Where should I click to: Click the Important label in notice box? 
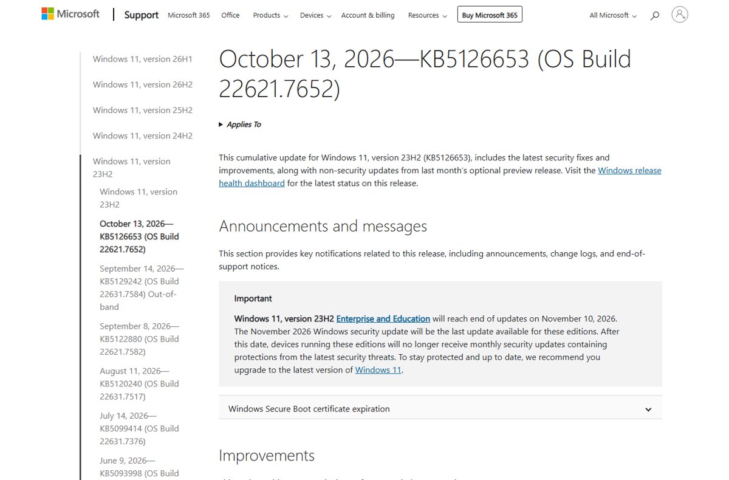[x=253, y=298]
